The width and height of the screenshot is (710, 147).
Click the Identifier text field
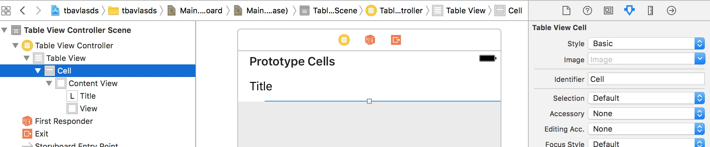(646, 79)
